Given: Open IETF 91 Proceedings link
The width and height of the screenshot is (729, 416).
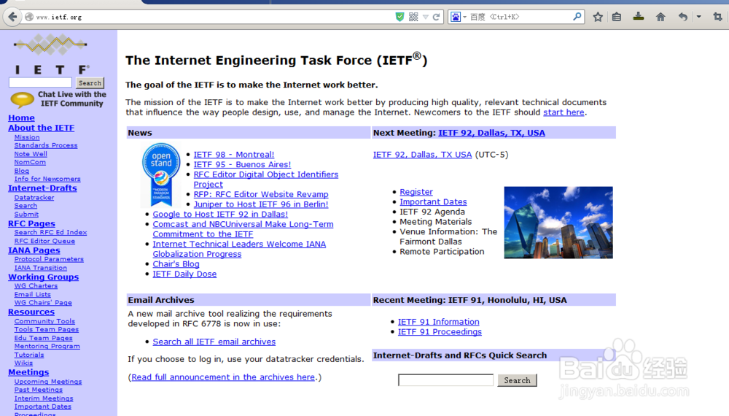Looking at the screenshot, I should 440,332.
